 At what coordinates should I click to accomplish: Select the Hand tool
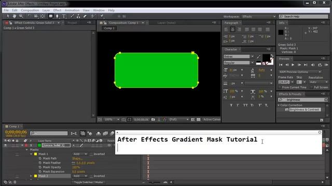tap(15, 16)
